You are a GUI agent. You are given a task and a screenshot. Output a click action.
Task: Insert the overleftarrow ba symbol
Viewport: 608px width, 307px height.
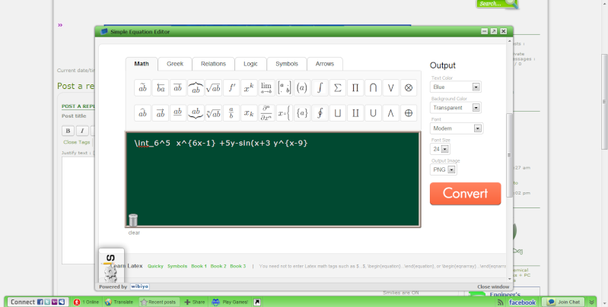(161, 88)
